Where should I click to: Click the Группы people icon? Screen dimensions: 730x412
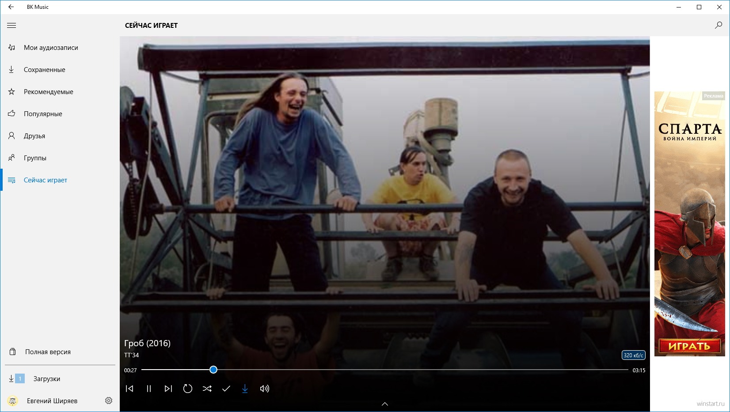coord(11,158)
